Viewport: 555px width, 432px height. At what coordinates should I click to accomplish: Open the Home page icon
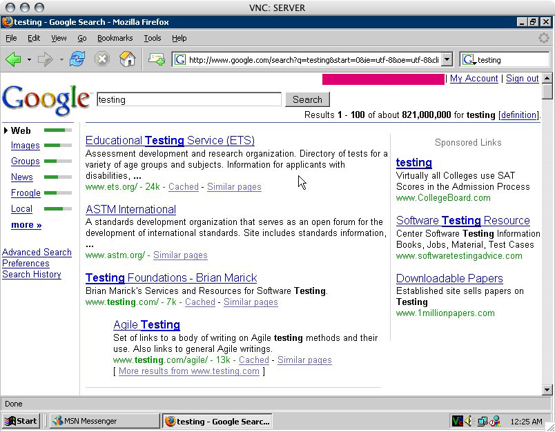[x=128, y=59]
